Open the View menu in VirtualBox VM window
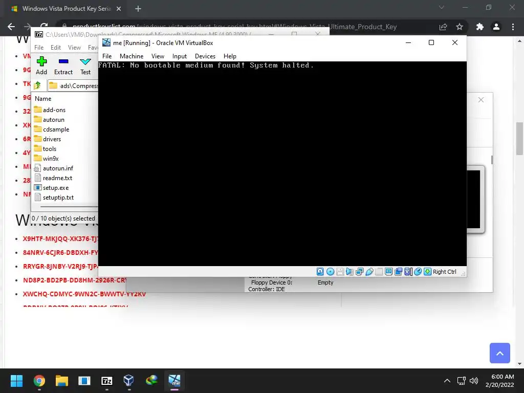This screenshot has height=393, width=524. click(x=158, y=56)
